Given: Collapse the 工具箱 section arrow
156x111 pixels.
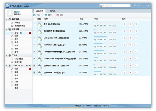Looking at the screenshot, I should coord(7,55).
